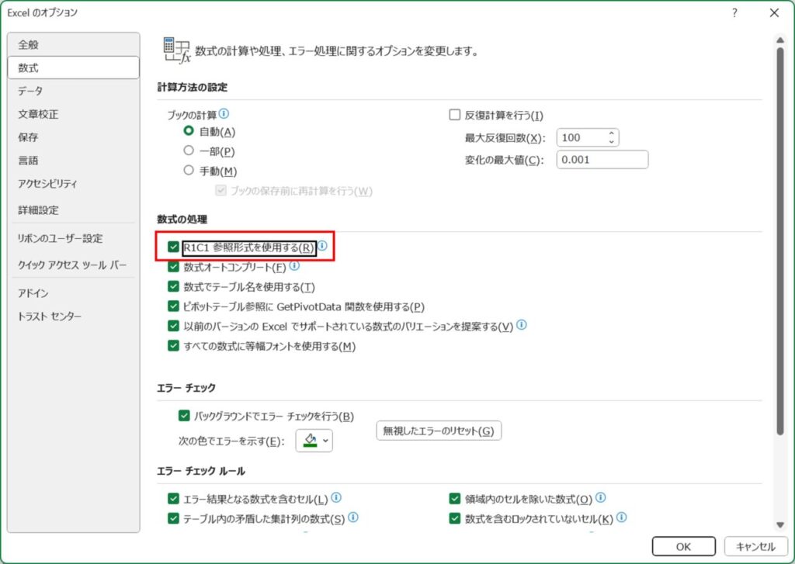Image resolution: width=795 pixels, height=564 pixels.
Task: Uncheck R1C1 参照形式を使用する
Action: coord(173,247)
